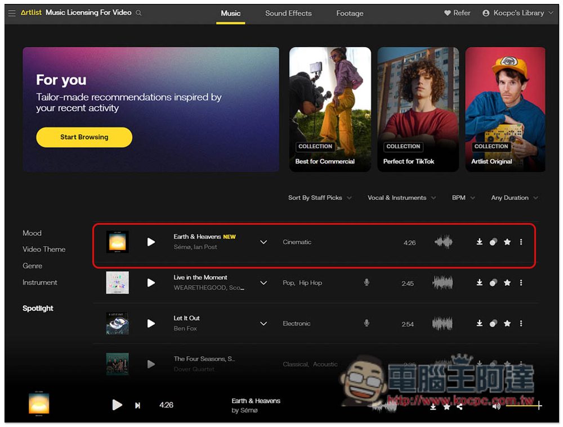The width and height of the screenshot is (563, 427).
Task: Select the Mood filter category
Action: point(32,233)
